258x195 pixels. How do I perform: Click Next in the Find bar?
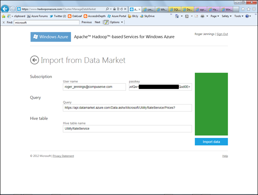pos(97,22)
